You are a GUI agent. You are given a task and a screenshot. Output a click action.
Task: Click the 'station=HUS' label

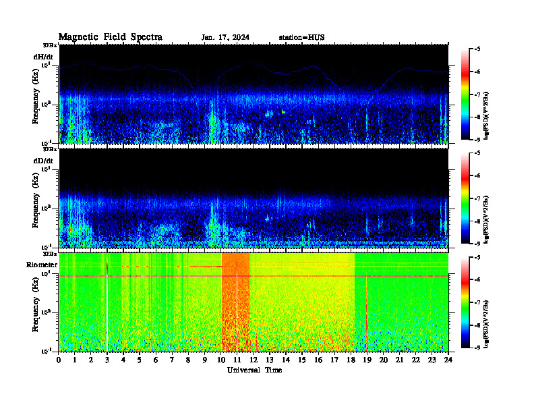point(301,38)
